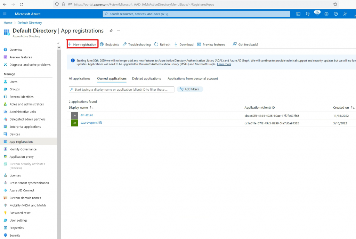Switch to the Deleted applications tab
Screen dimensions: 356x239
point(146,79)
